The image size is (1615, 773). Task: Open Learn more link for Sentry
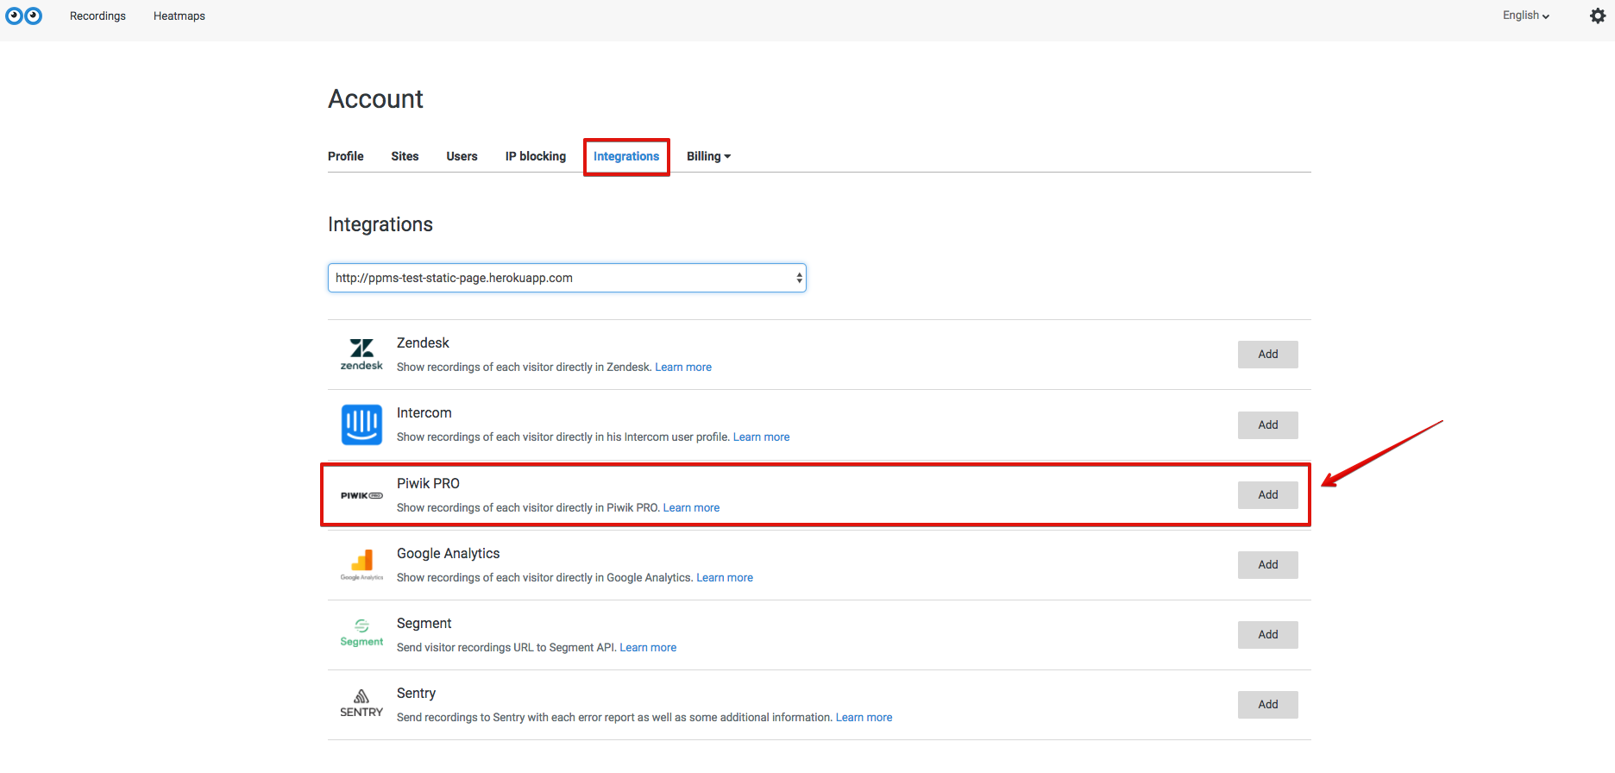(864, 718)
